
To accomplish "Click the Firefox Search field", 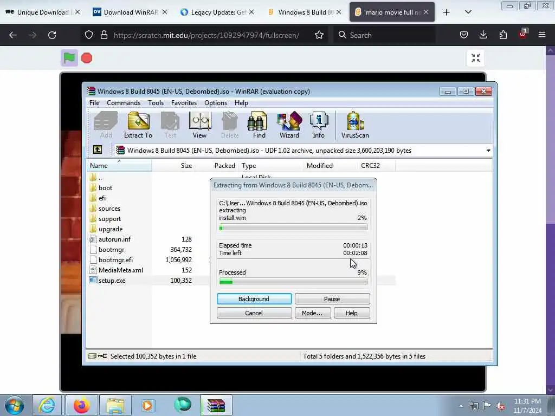I will (x=384, y=35).
